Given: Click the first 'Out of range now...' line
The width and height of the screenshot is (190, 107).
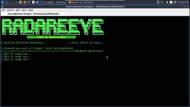Looking at the screenshot, I should pyautogui.click(x=16, y=54).
